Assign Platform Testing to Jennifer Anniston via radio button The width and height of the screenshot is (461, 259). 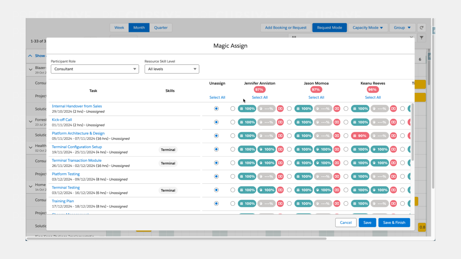pos(233,176)
